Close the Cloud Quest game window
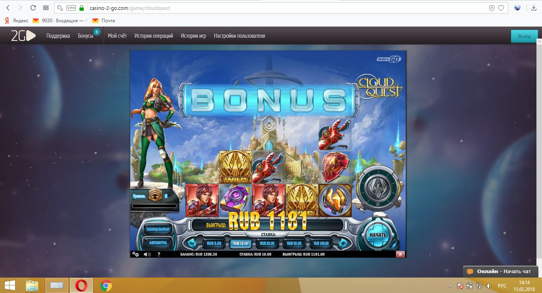 pyautogui.click(x=400, y=254)
